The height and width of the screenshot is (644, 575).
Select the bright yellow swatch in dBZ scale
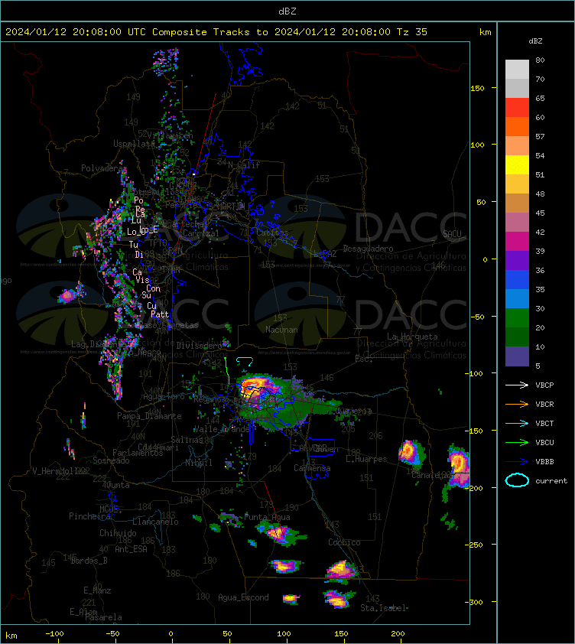point(517,164)
